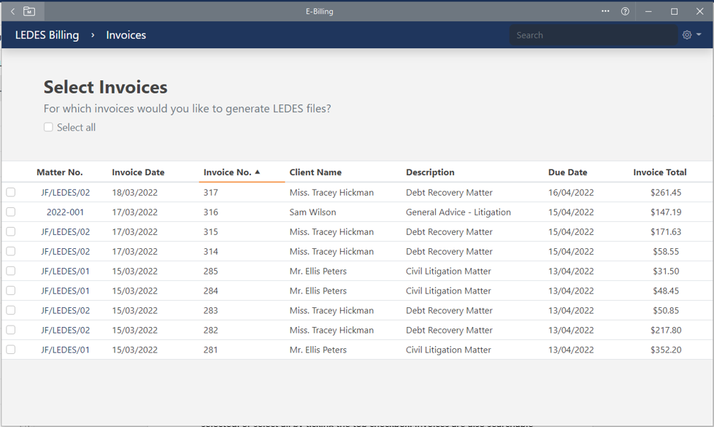714x427 pixels.
Task: Click into the Search field
Action: click(x=591, y=35)
